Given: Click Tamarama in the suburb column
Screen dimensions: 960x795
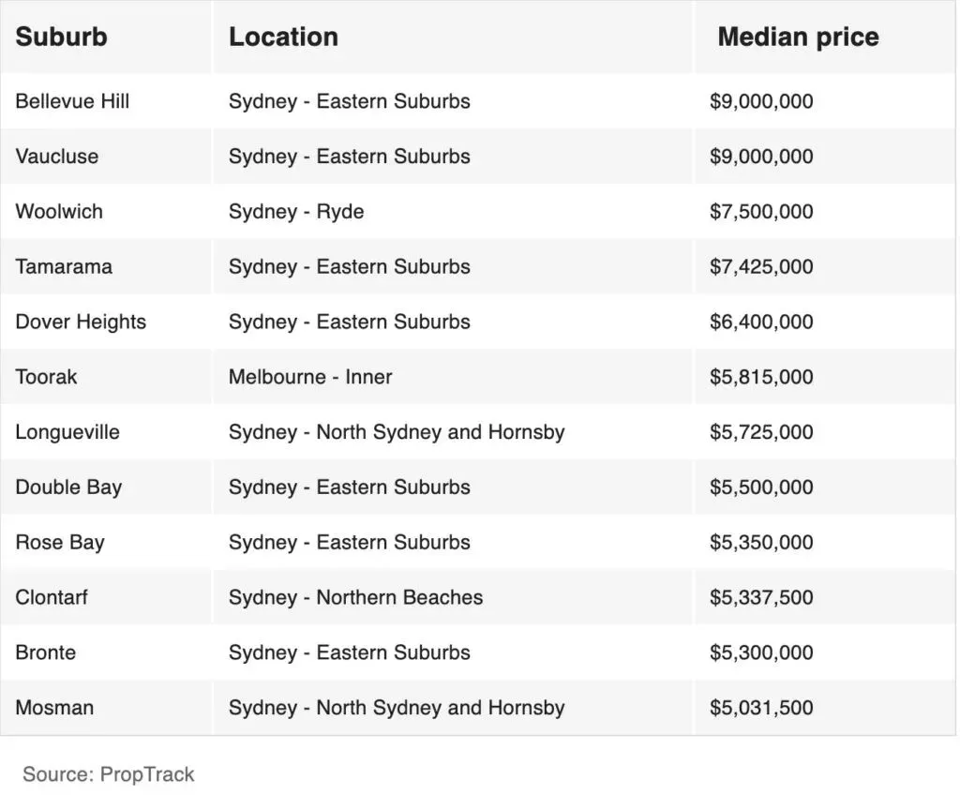Looking at the screenshot, I should click(64, 267).
